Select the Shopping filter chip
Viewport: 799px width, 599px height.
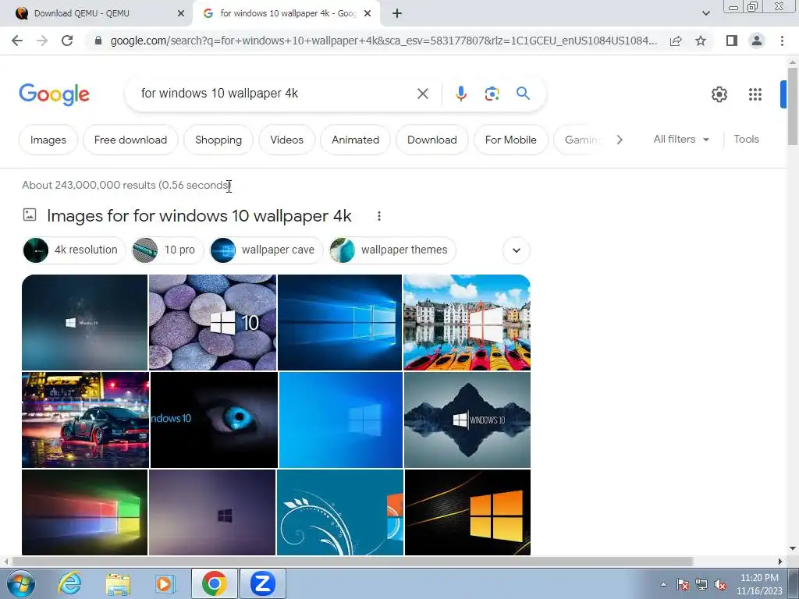coord(218,140)
